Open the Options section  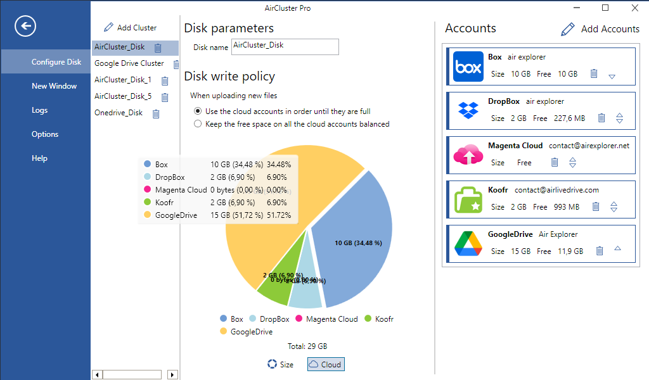tap(46, 134)
